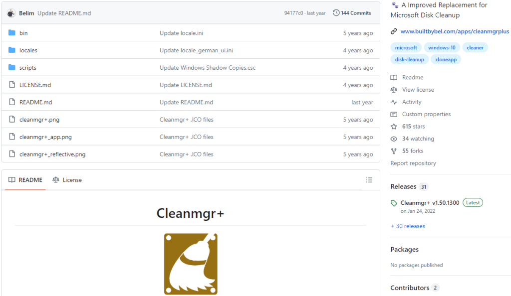
Task: Switch to the README tab
Action: [25, 180]
